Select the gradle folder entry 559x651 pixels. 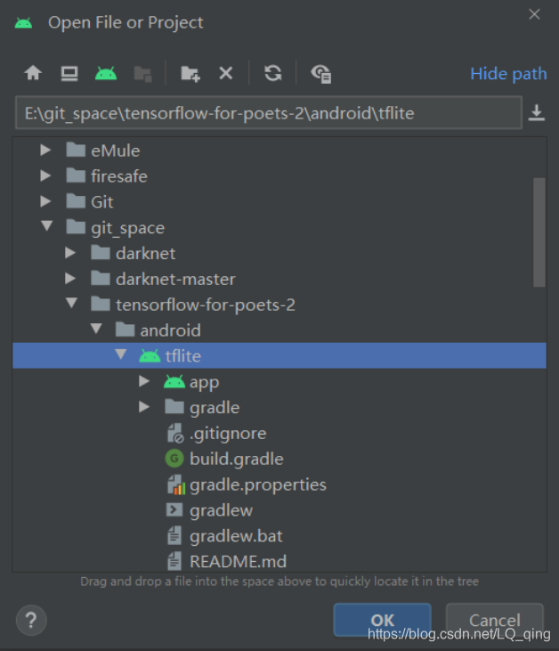(279, 407)
